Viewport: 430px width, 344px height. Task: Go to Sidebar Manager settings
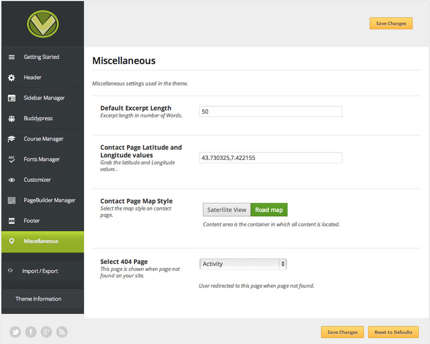point(43,98)
